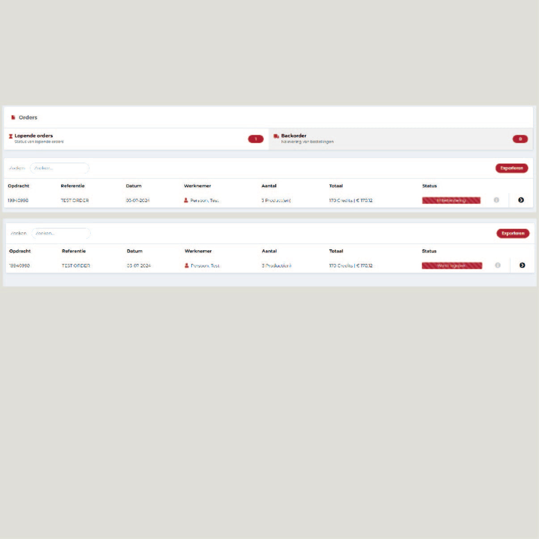539x539 pixels.
Task: Click info icon next to 'Wordt ingepakt' status
Action: coord(497,265)
